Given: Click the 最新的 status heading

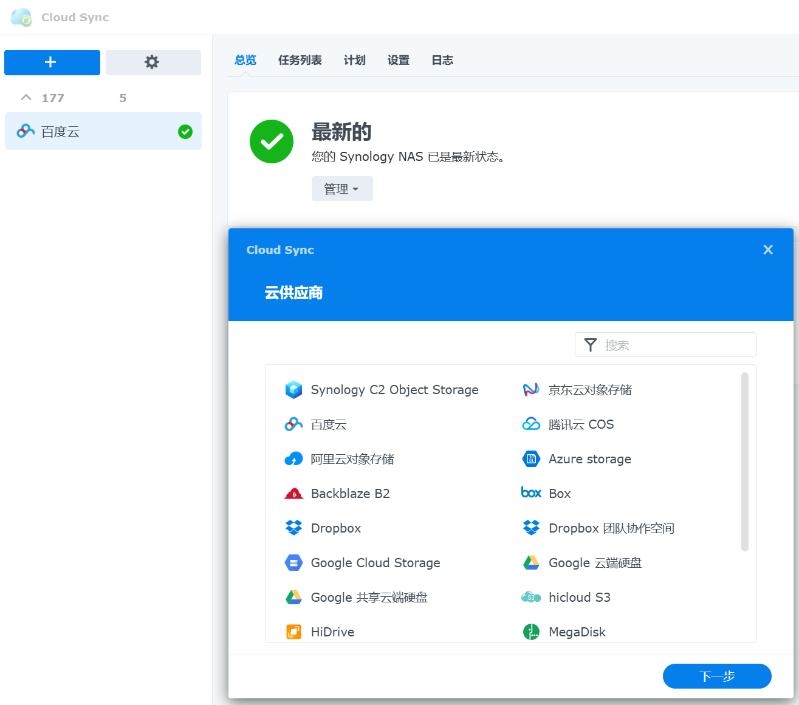Looking at the screenshot, I should point(341,132).
